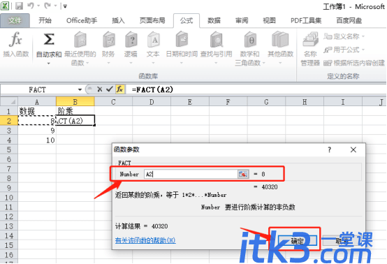Collapse dialog with range selector icon
This screenshot has height=264, width=387.
[243, 174]
